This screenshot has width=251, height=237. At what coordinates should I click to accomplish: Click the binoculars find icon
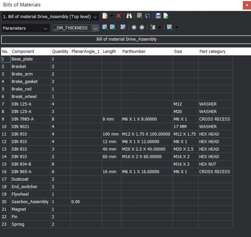click(x=129, y=16)
